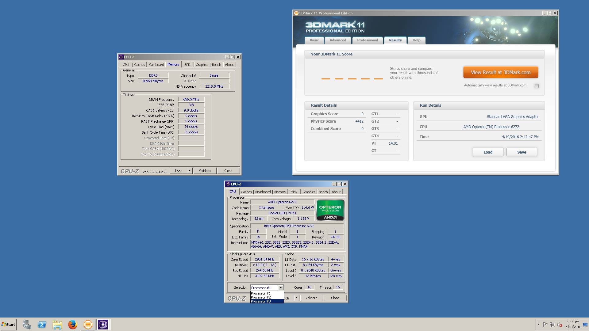Launch Firefox from the taskbar
Screen dimensions: 589x331
point(72,324)
